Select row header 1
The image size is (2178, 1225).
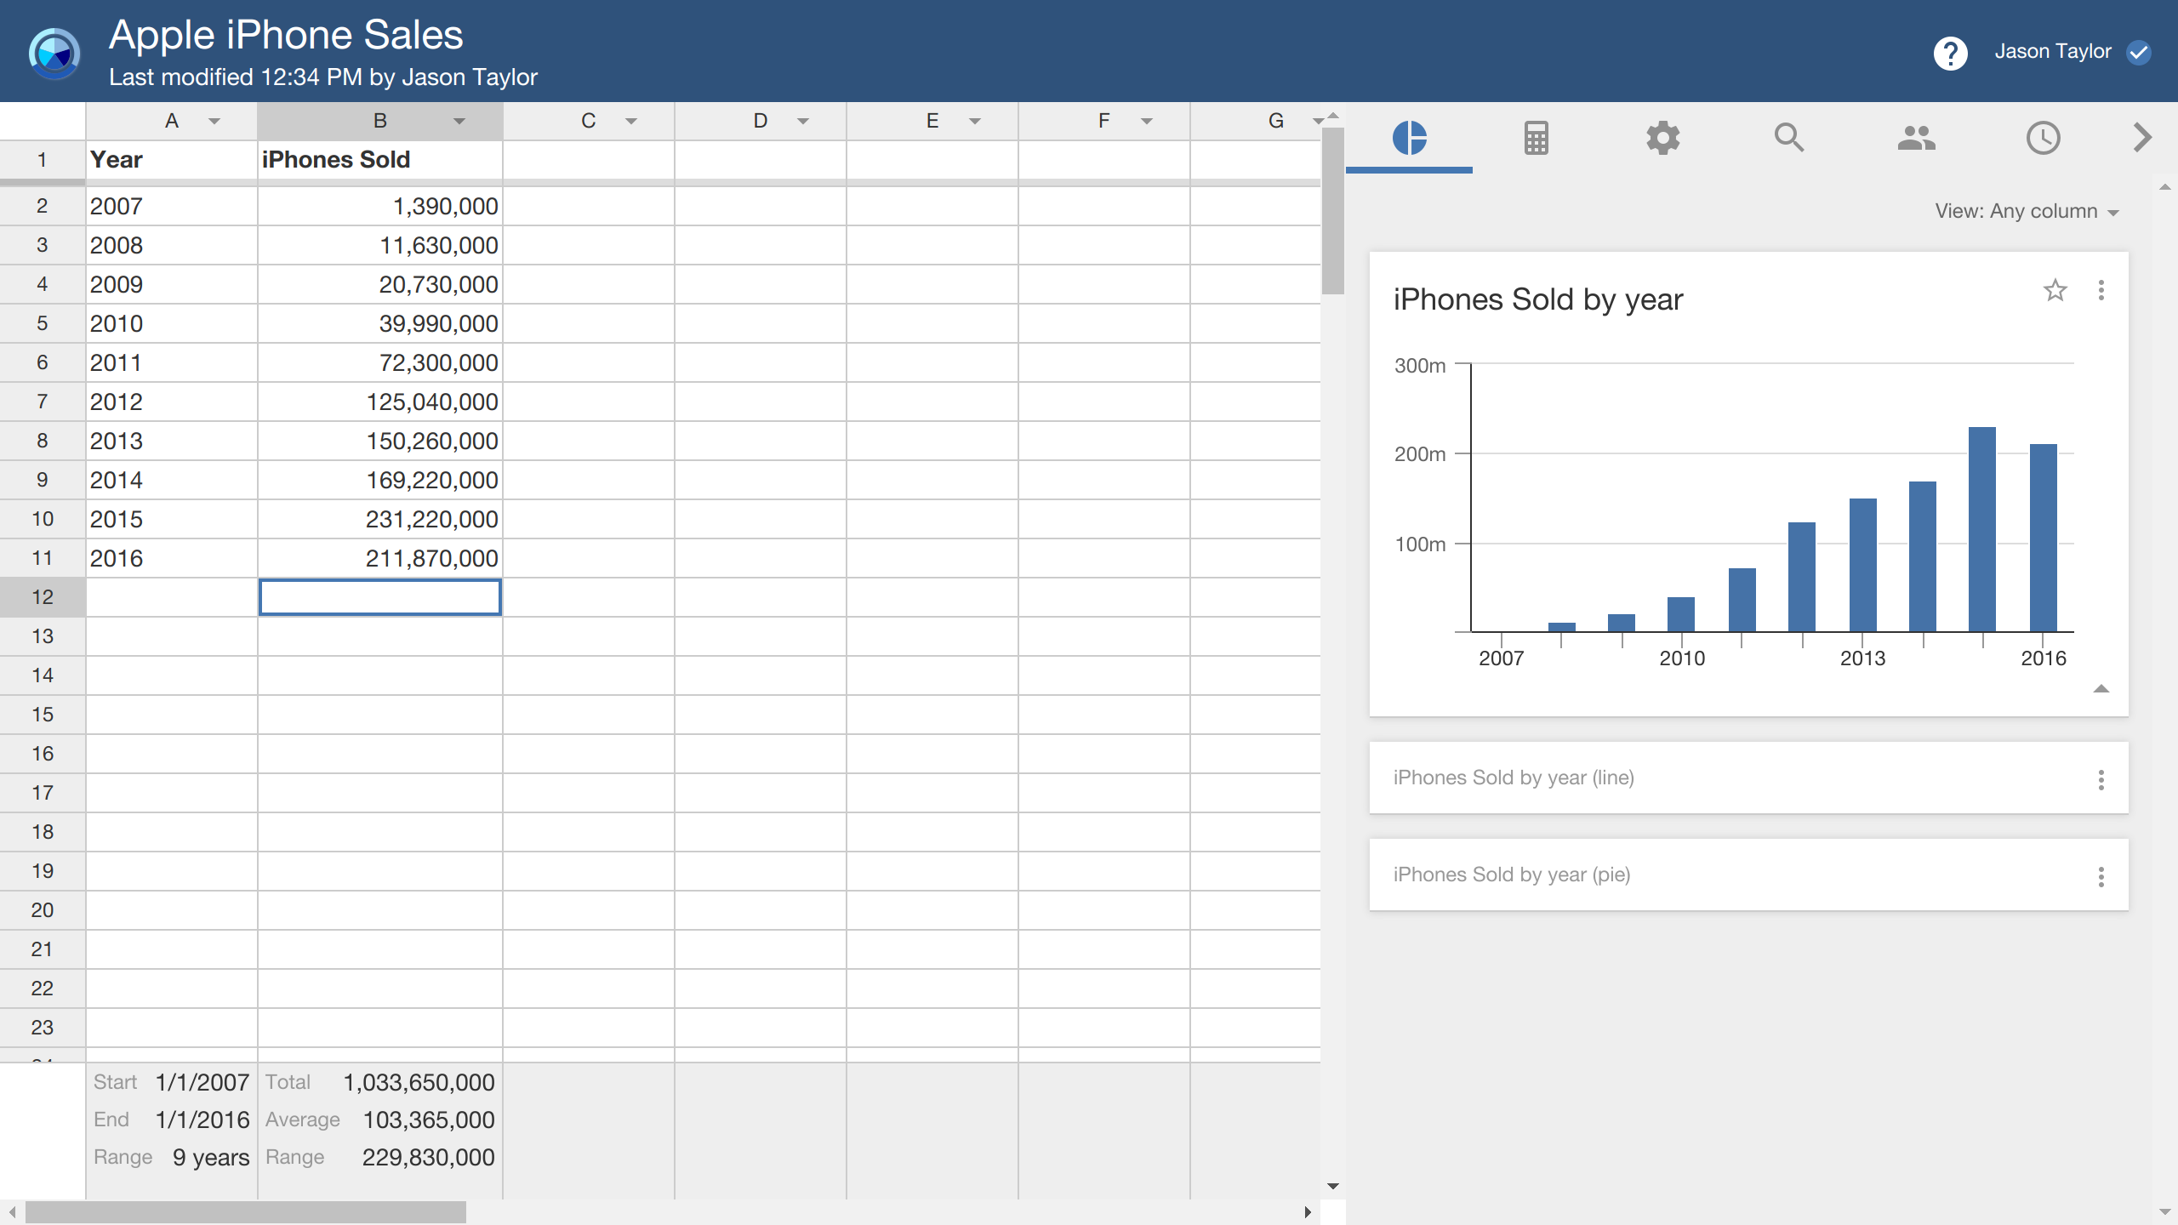[43, 160]
